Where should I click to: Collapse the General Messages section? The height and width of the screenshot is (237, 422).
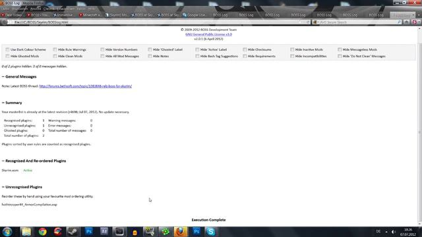pyautogui.click(x=19, y=76)
